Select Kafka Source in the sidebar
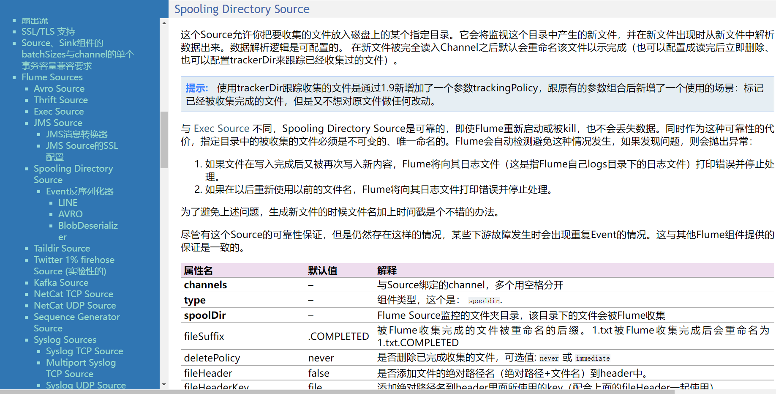This screenshot has width=776, height=394. coord(61,282)
